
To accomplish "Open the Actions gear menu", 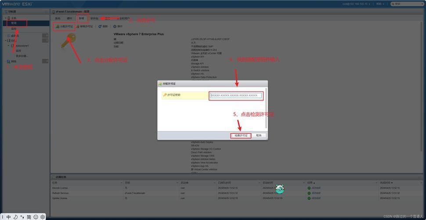I will click(x=117, y=26).
